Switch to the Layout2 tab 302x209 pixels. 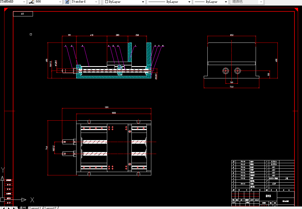pos(50,208)
